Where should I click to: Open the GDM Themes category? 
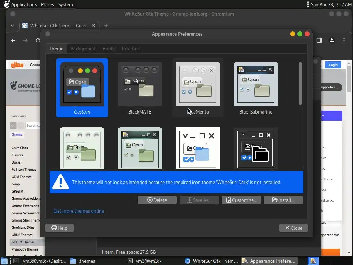(22, 177)
